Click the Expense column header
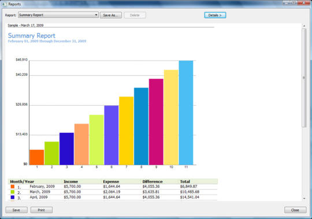This screenshot has width=312, height=219. [111, 181]
